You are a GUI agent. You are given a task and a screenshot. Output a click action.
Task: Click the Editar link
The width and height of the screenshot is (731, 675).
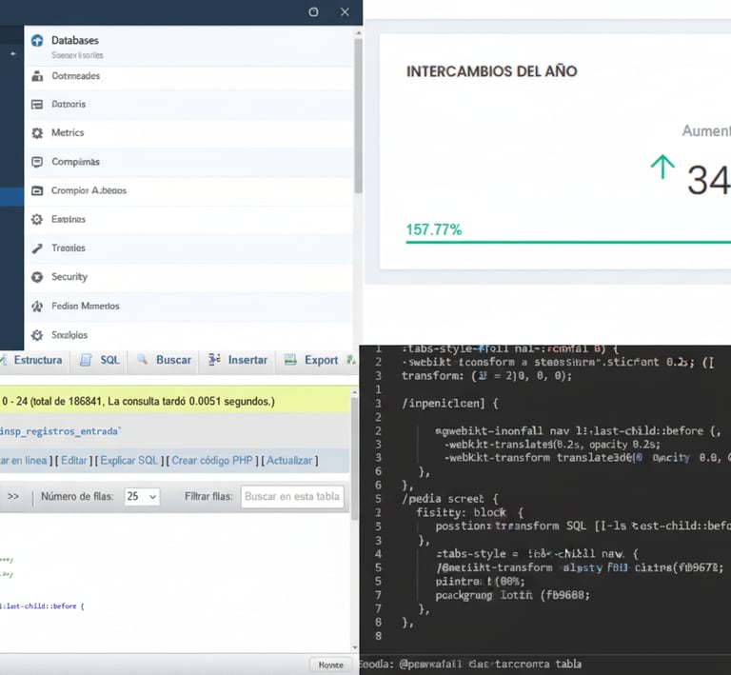pos(74,461)
